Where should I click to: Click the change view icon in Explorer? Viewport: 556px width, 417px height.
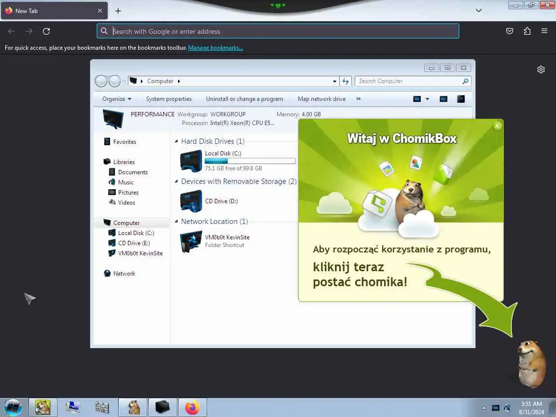coord(417,99)
